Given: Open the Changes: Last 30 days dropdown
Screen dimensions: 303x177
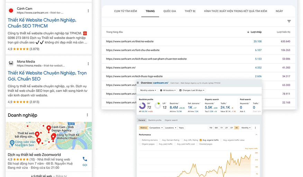Looking at the screenshot, I should tap(192, 90).
